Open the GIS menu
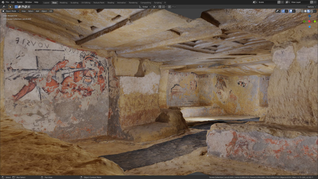The height and width of the screenshot is (179, 318). [51, 11]
